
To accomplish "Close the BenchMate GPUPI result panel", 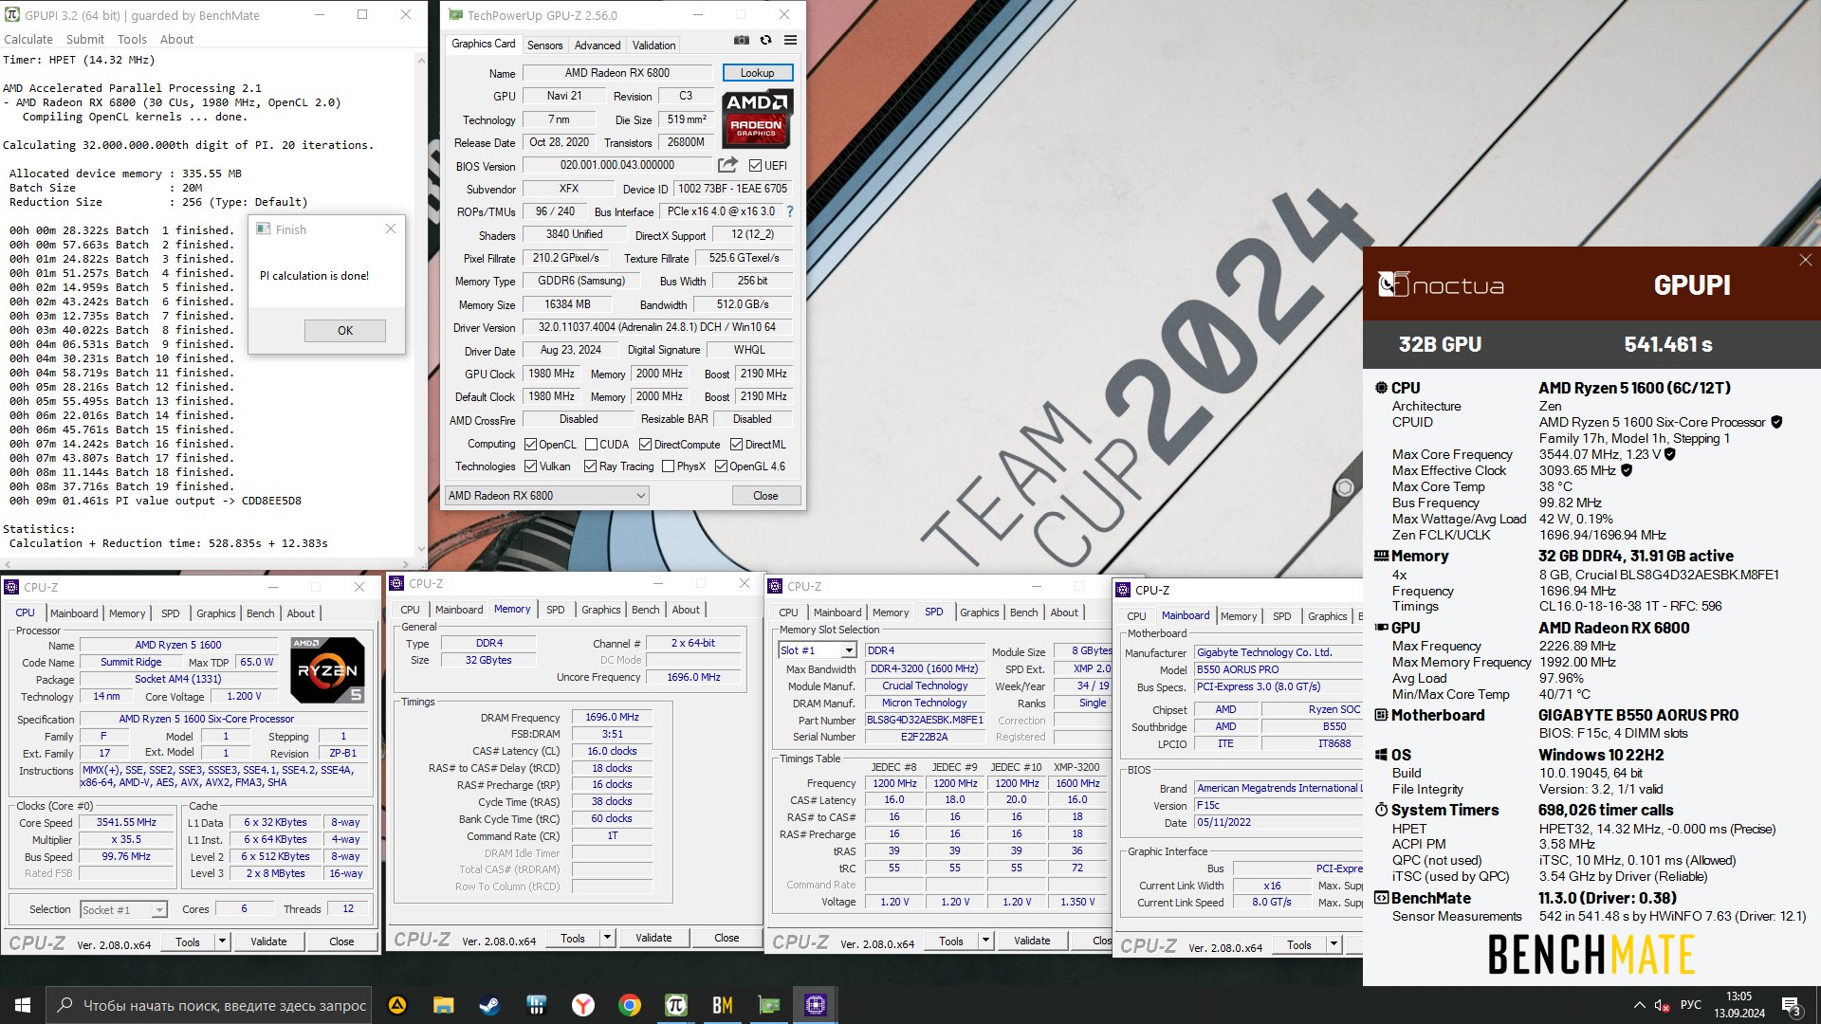I will tap(1805, 260).
